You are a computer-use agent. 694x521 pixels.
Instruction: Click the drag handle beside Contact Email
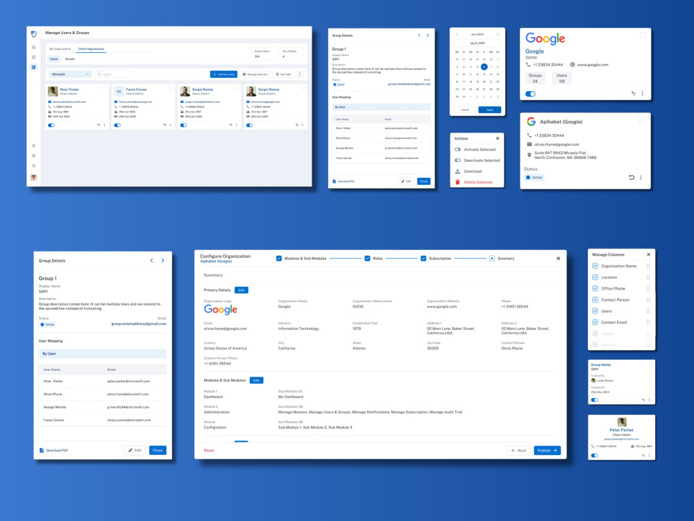point(648,322)
